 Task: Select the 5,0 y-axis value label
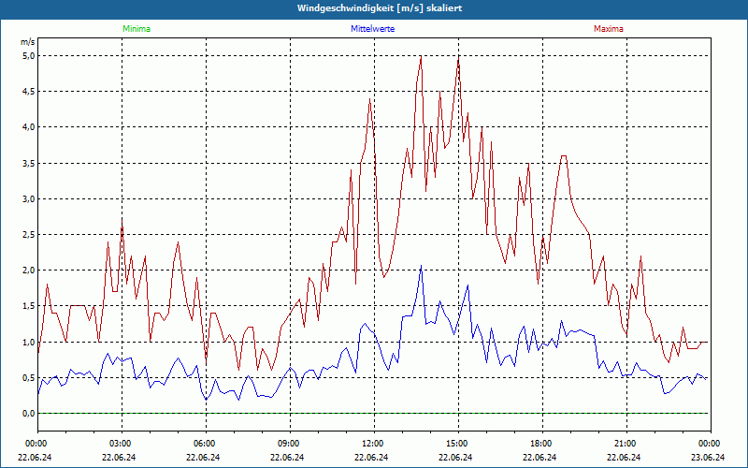coord(28,55)
